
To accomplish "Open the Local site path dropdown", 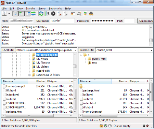I will [x=75, y=50].
